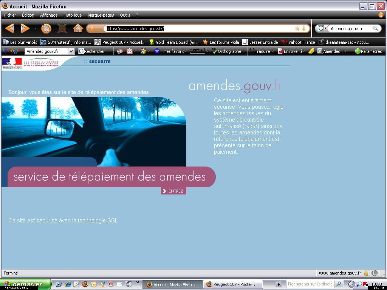
Task: Switch to Peugeot 307 taskbar window
Action: [x=232, y=284]
